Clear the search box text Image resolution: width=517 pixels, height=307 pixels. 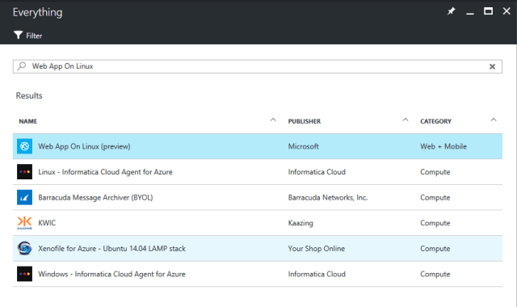coord(492,66)
